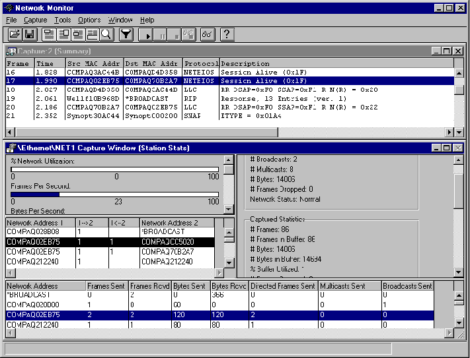Open the Tools menu
This screenshot has height=358, width=470.
tap(62, 20)
